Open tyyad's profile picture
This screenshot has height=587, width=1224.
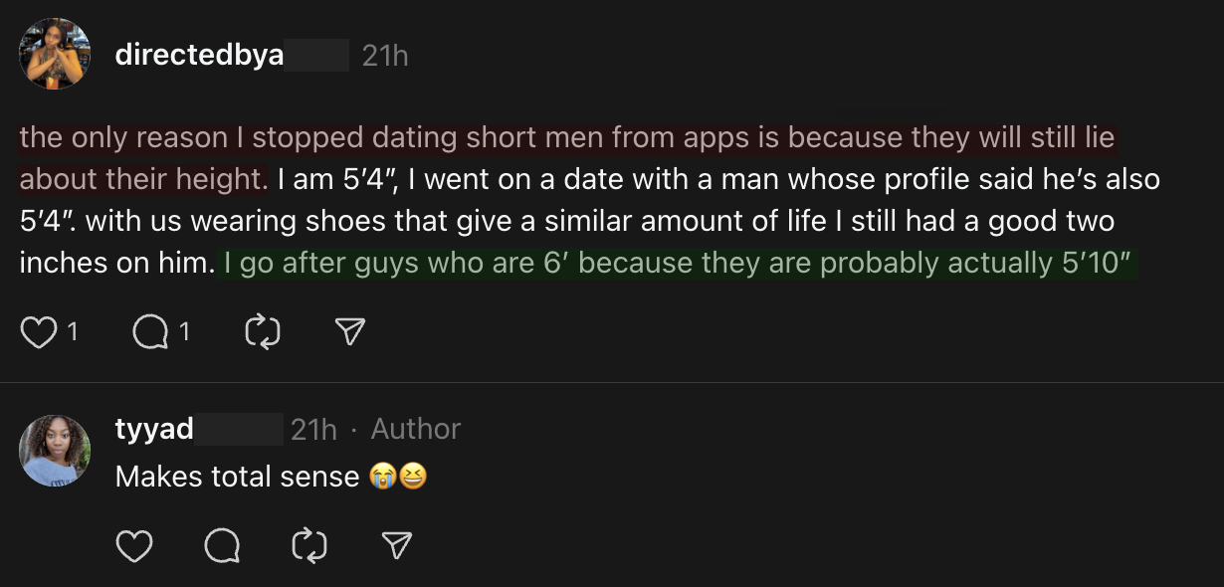point(55,451)
